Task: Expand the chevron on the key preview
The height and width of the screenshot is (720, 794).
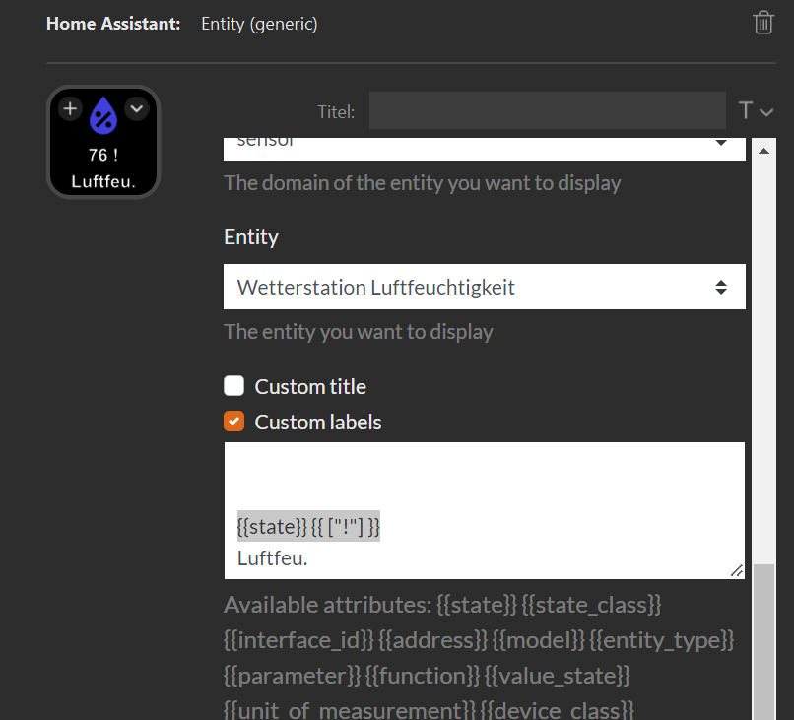Action: (x=136, y=108)
